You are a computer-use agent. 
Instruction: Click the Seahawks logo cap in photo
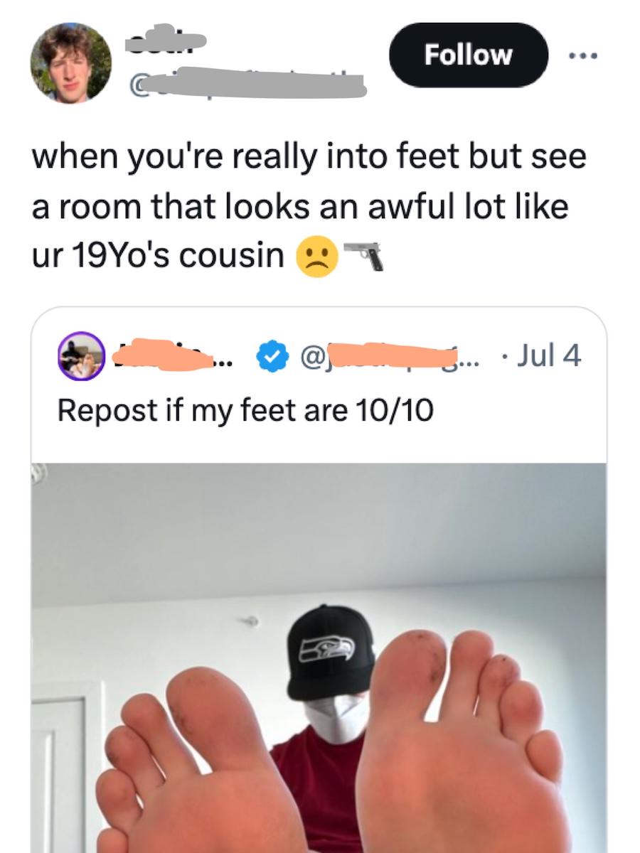pos(329,651)
